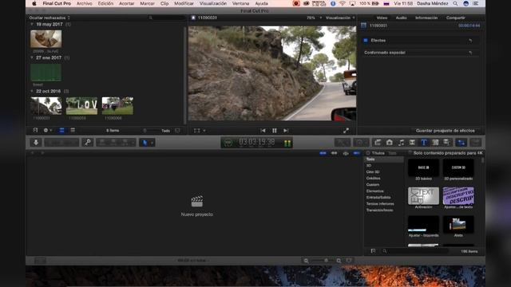Collapse the 22 oct 2016 event group
Viewport: 511px width, 287px height.
[x=32, y=91]
